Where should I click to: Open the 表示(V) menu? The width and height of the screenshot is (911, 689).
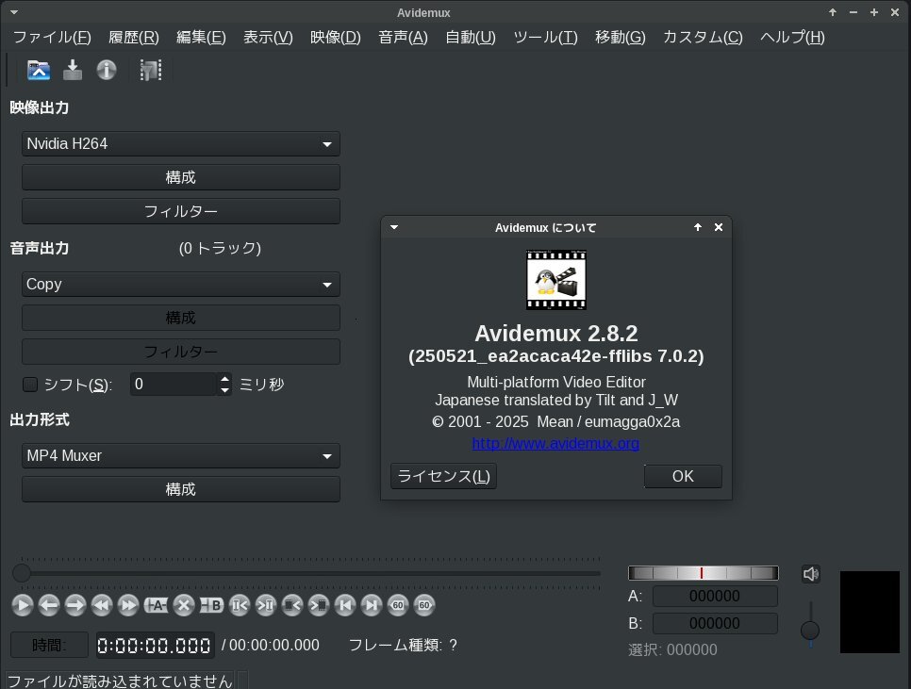(x=268, y=37)
